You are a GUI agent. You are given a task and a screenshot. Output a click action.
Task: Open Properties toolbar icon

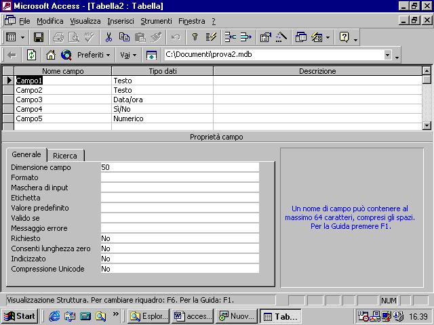click(x=265, y=37)
